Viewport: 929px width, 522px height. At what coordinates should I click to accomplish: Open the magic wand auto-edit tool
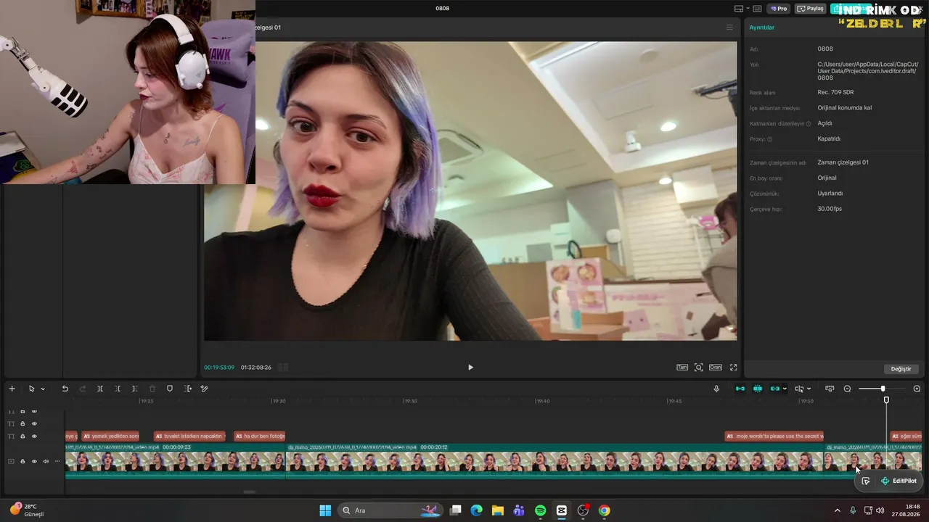point(205,389)
